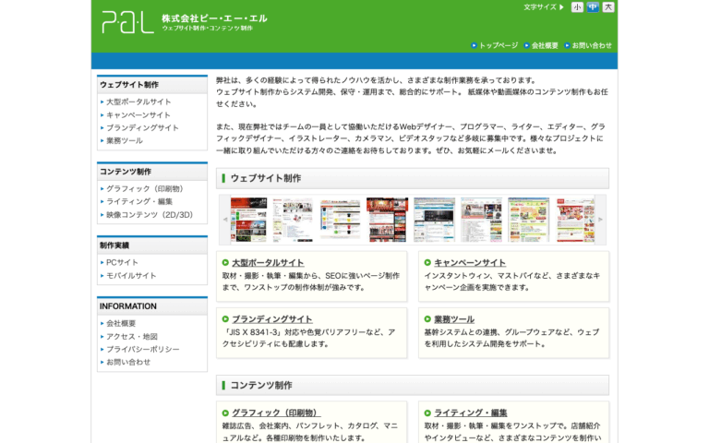Set text size to small (小)
Viewport: 709px width, 443px height.
coord(577,7)
